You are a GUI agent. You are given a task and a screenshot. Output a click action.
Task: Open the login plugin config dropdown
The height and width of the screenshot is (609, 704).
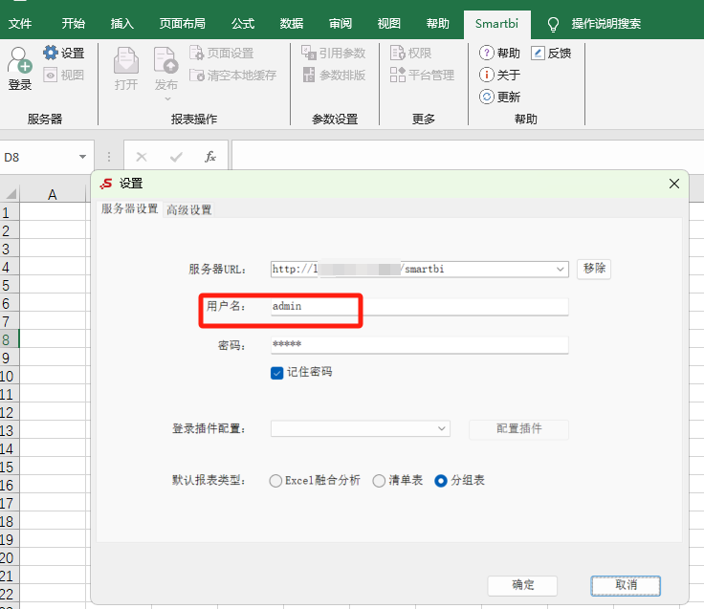coord(441,428)
